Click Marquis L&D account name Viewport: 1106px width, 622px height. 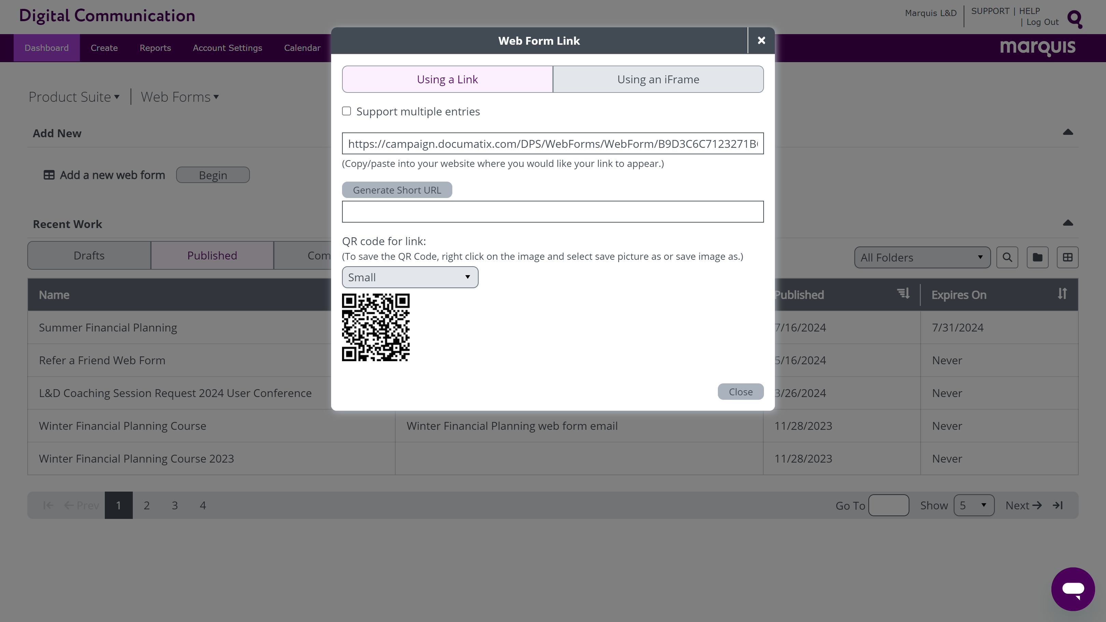[x=931, y=13]
